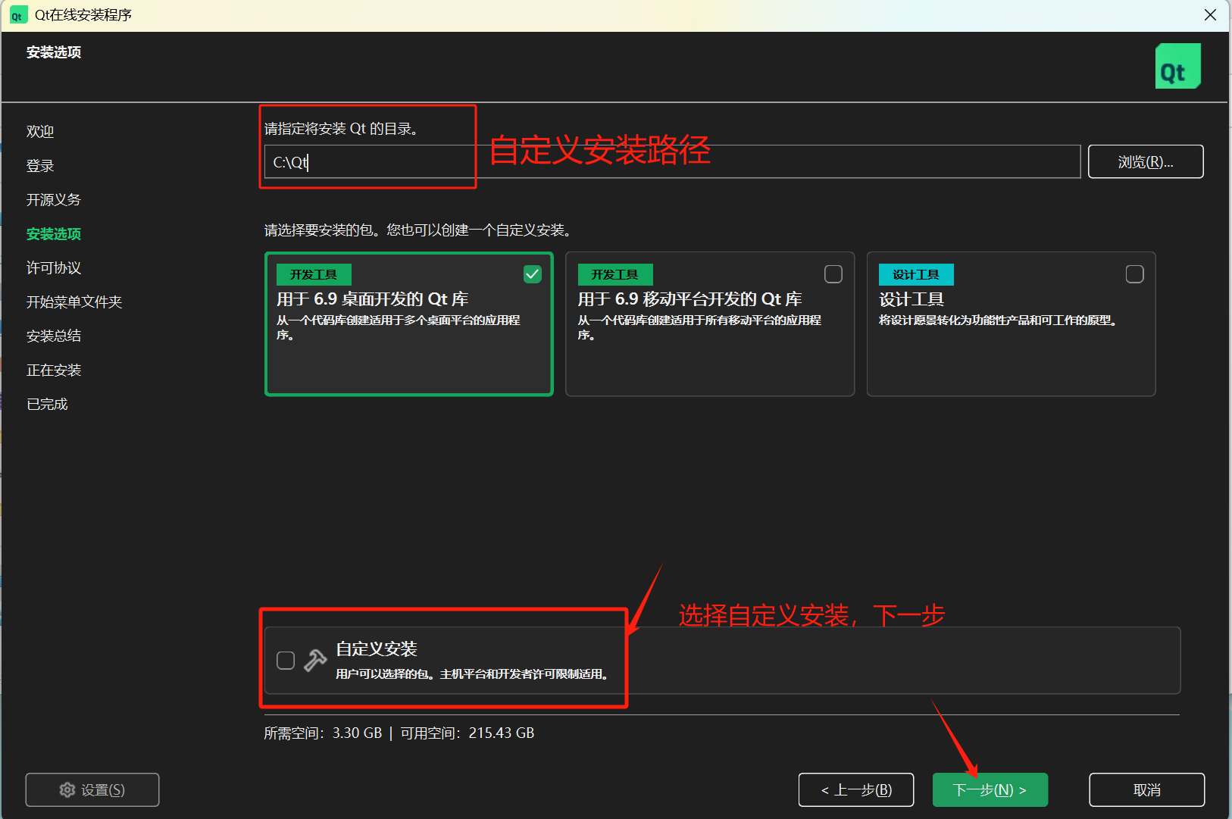Click the 用户可以选择的包 custom install description
This screenshot has height=819, width=1232.
click(x=474, y=674)
